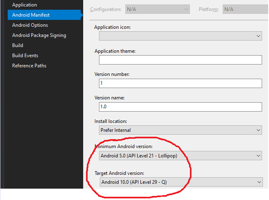Viewport: 269px width, 200px height.
Task: Open the Target Android version dropdown
Action: coord(181,182)
